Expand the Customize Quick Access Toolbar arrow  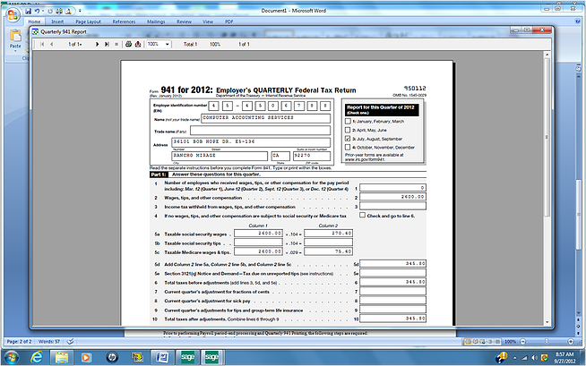click(x=80, y=12)
